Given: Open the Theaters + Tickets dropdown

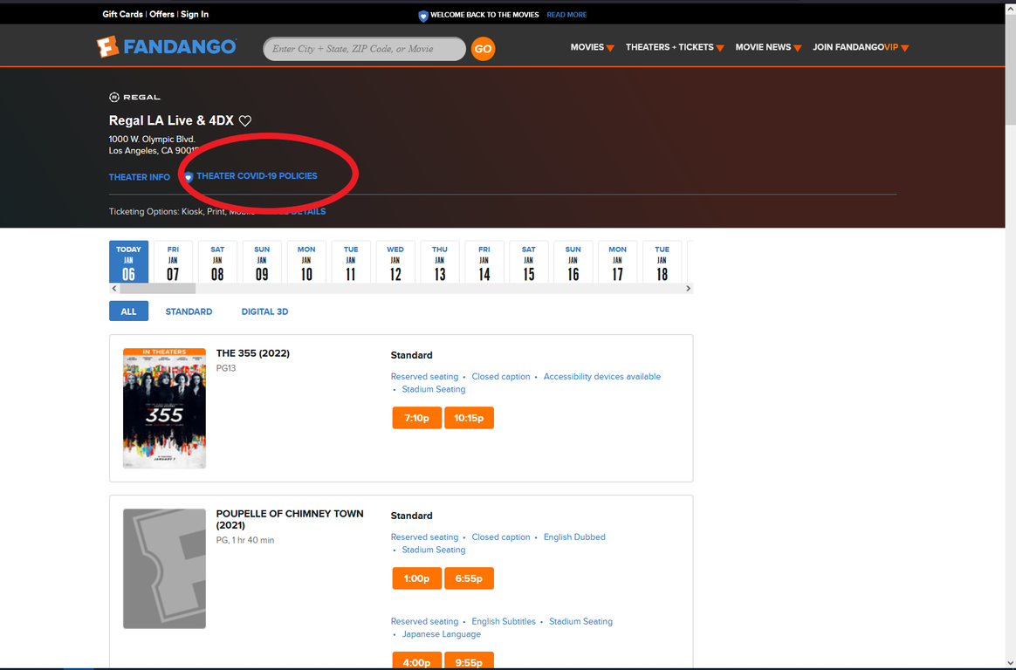Looking at the screenshot, I should click(675, 47).
